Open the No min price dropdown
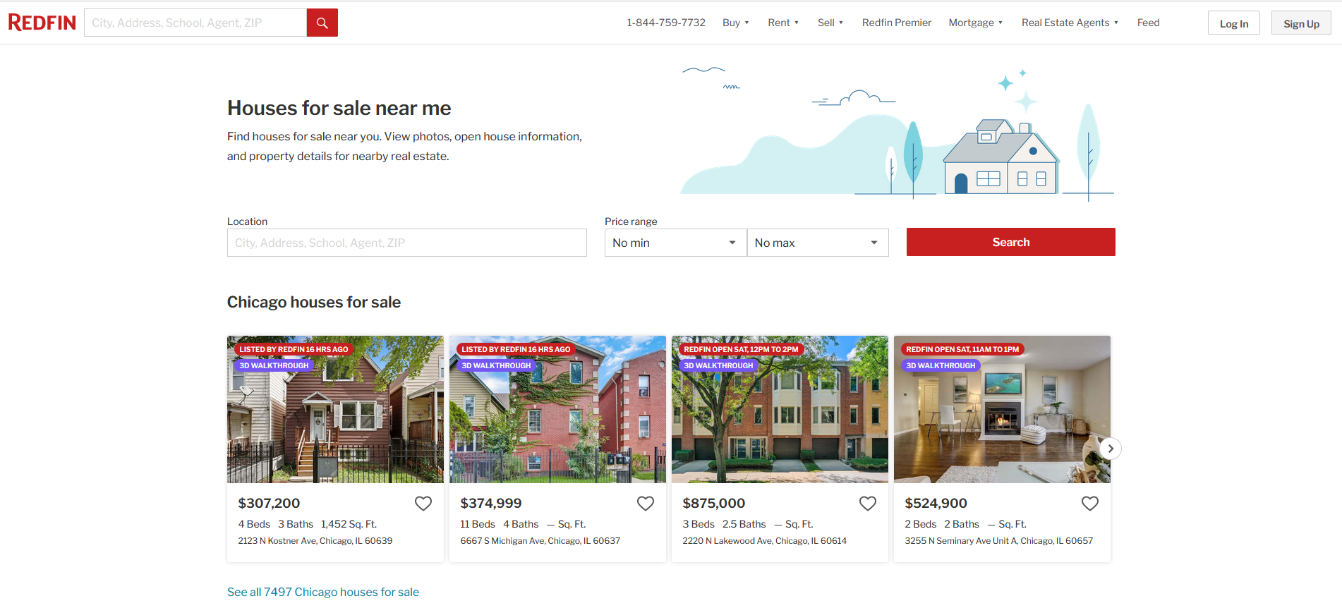This screenshot has width=1342, height=608. click(675, 243)
